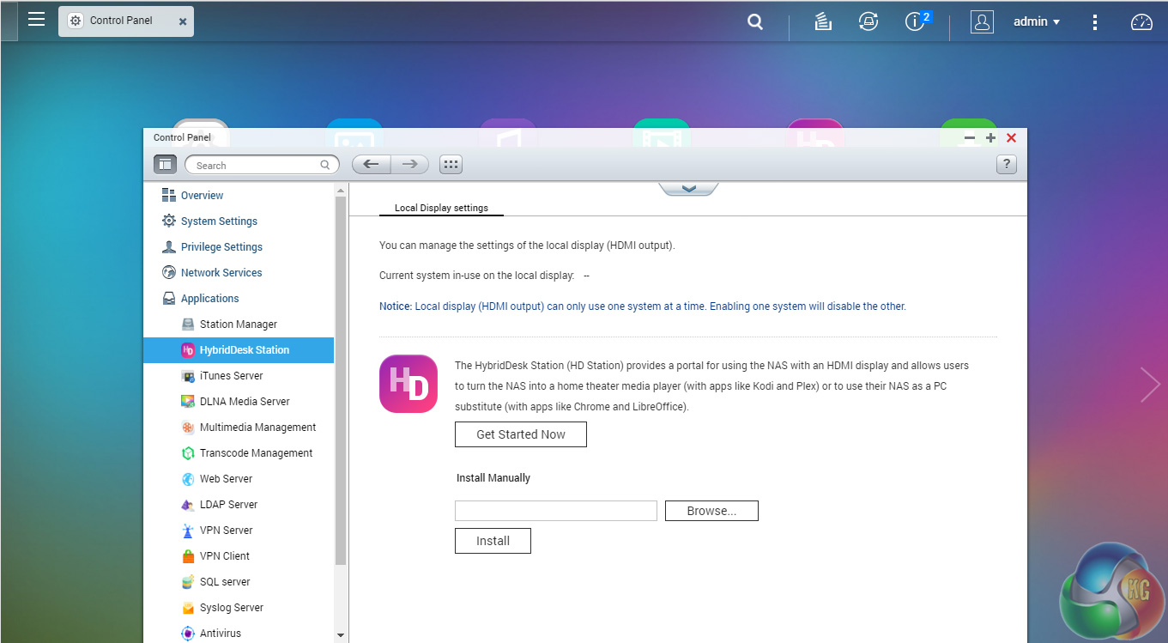Expand System Settings category

[219, 221]
